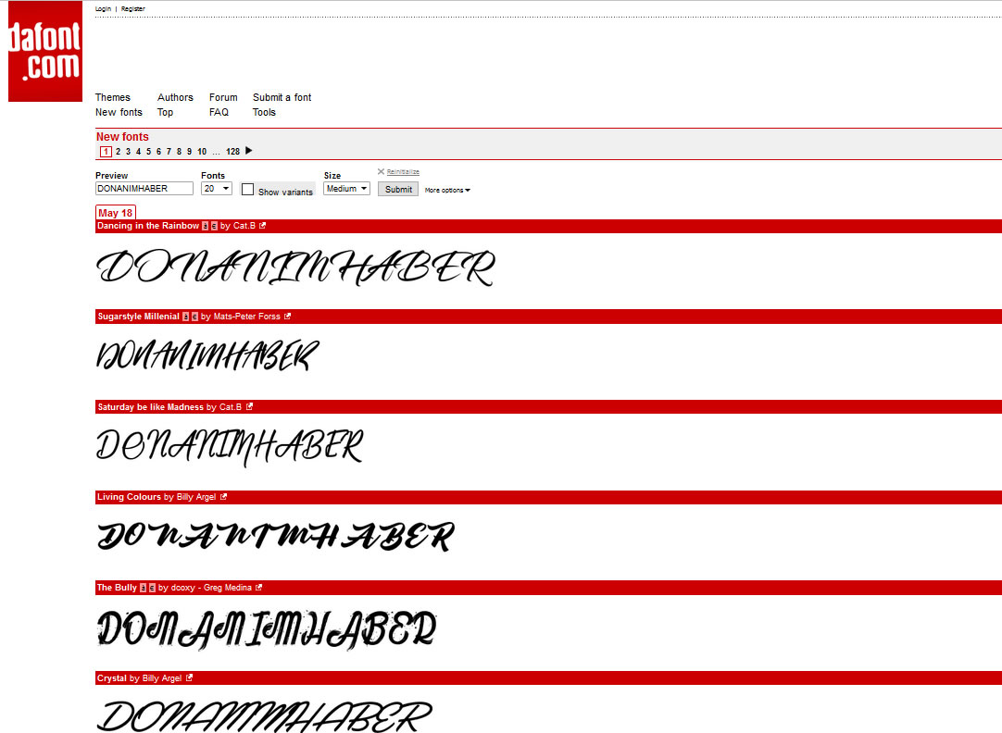Open the Authors menu
Screen dimensions: 1002x733
click(175, 97)
